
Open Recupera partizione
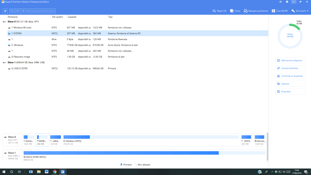click(x=256, y=11)
